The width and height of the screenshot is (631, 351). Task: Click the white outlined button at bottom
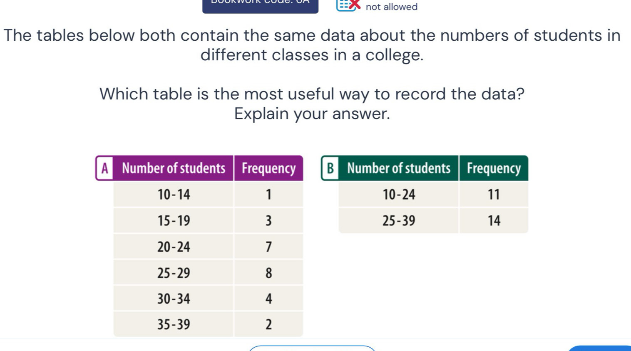pos(312,348)
